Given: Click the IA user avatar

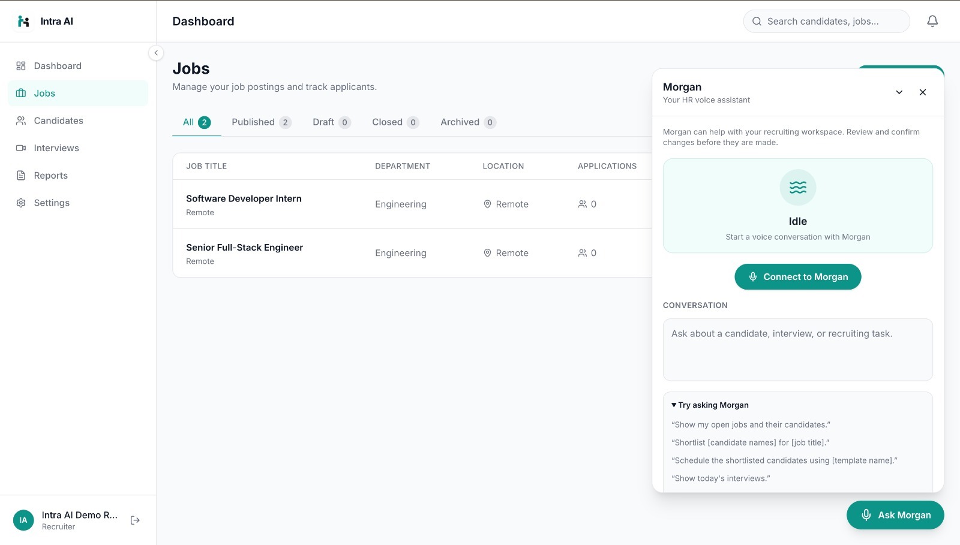Looking at the screenshot, I should (23, 520).
